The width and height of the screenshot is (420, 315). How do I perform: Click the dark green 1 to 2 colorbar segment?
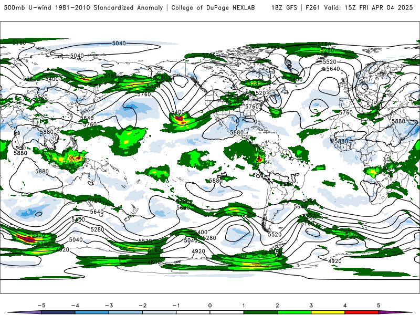coord(260,312)
